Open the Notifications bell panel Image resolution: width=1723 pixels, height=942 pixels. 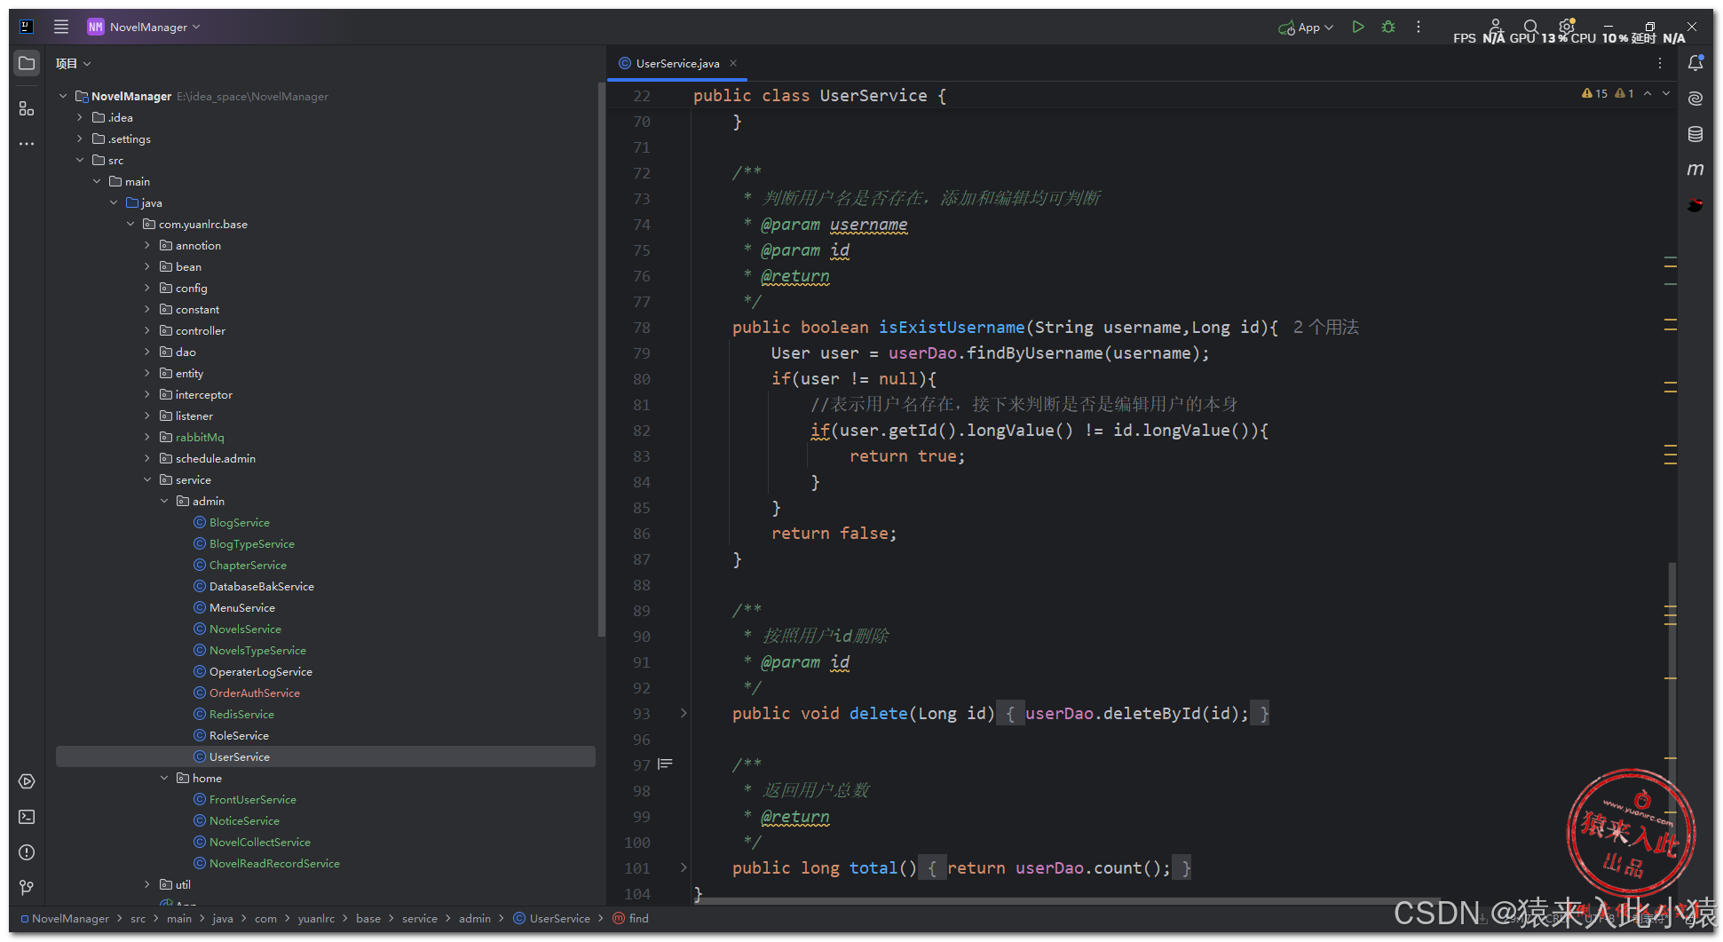[x=1695, y=63]
